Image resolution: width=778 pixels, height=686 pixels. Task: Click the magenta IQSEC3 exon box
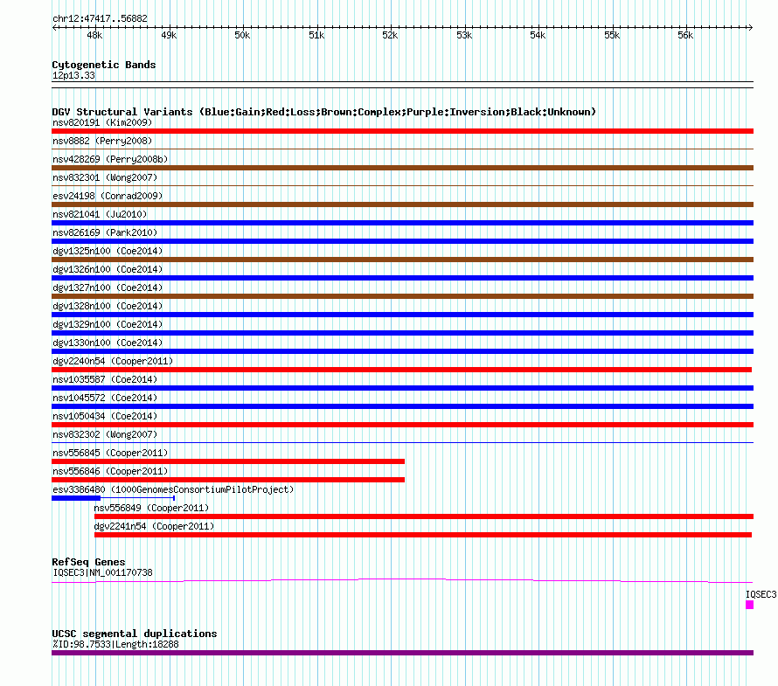[750, 605]
